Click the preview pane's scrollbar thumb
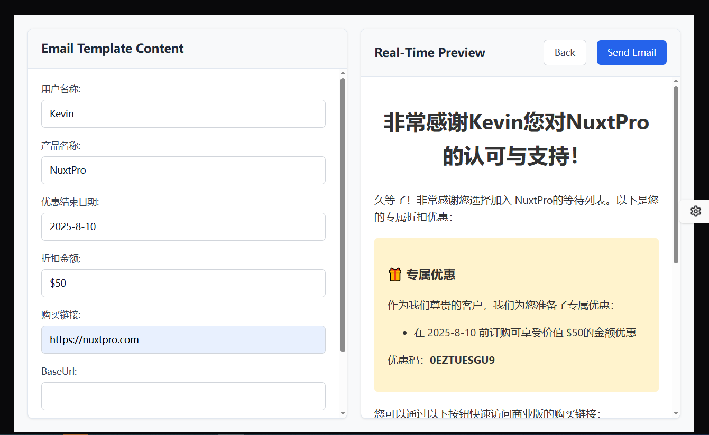 pos(676,174)
